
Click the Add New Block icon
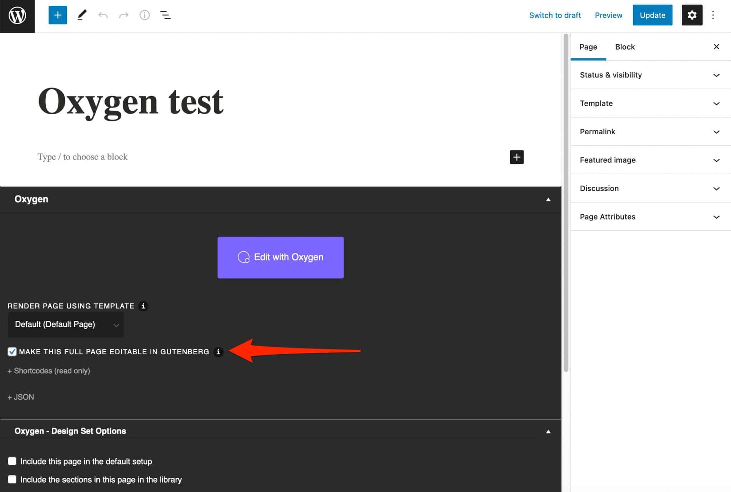pos(57,15)
